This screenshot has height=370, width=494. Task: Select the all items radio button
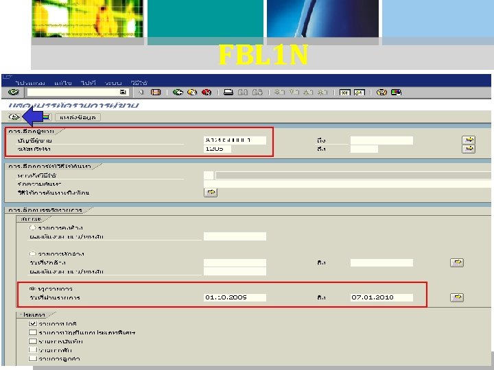(32, 288)
